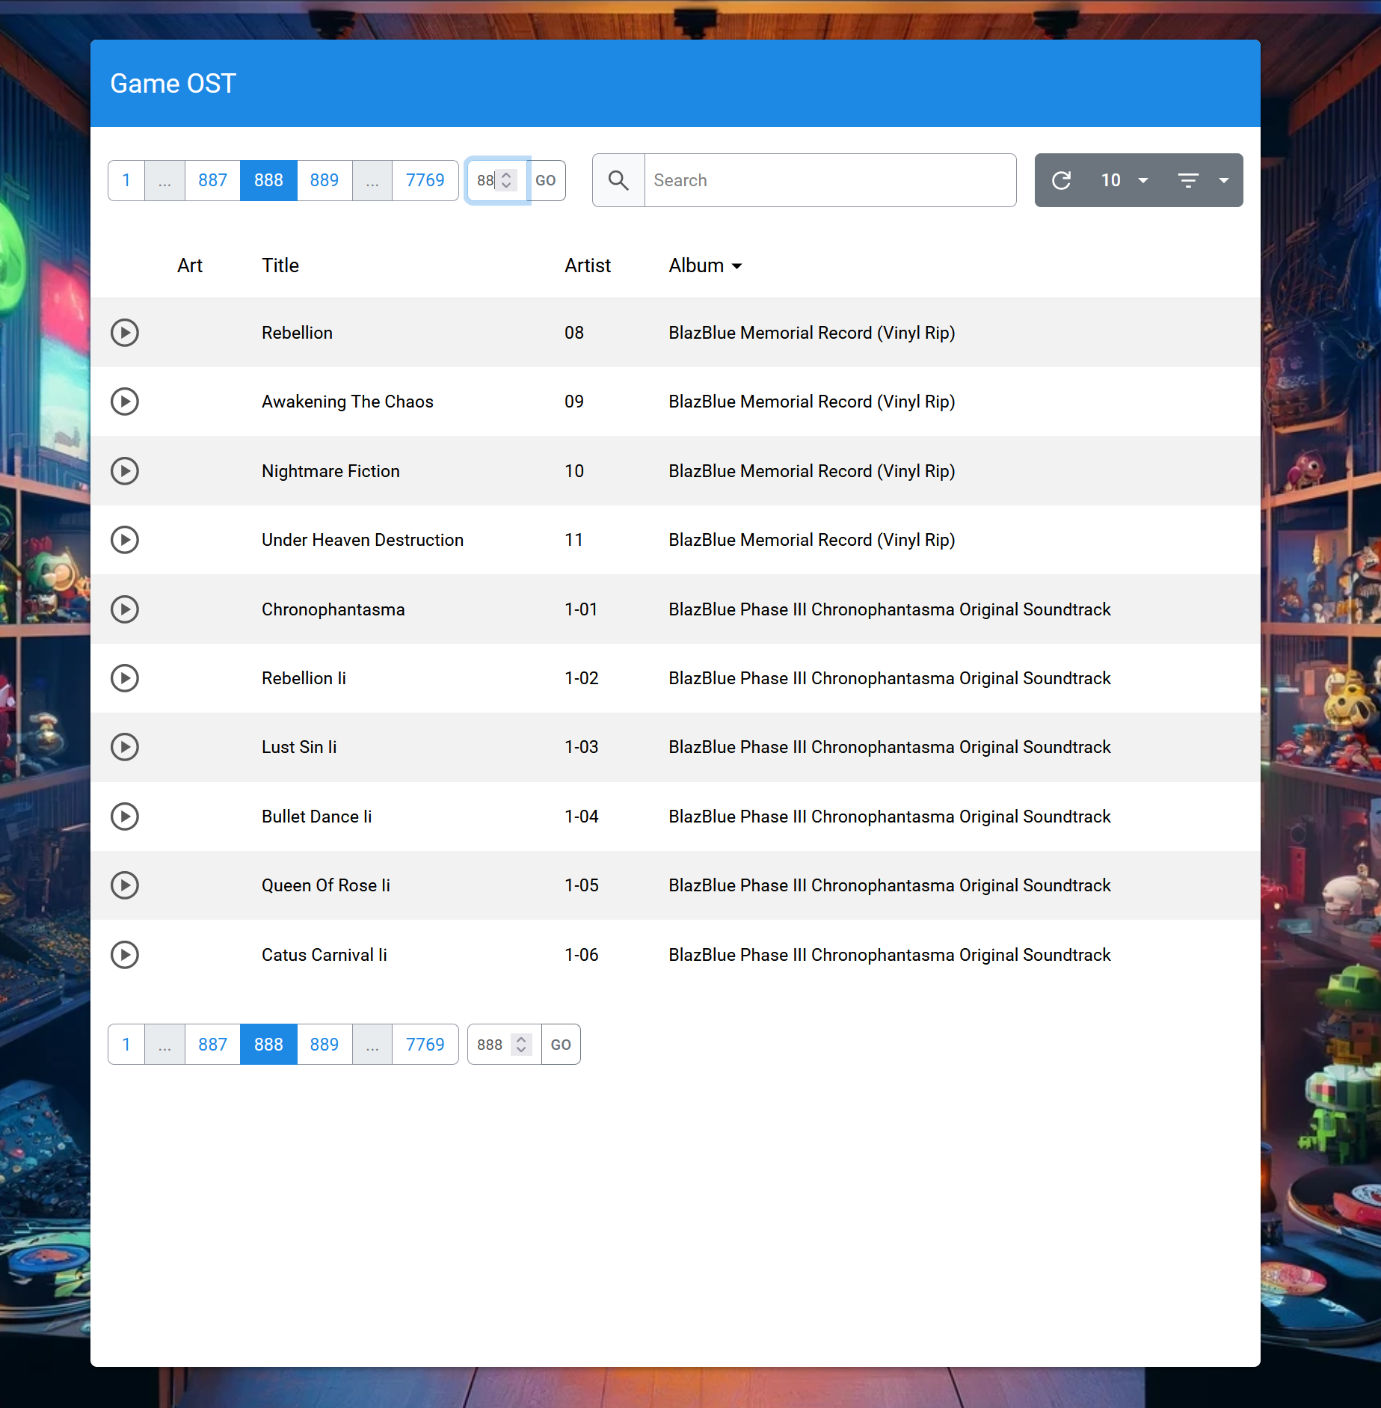Click album cell of Catus Carnival Ii row

click(x=890, y=955)
